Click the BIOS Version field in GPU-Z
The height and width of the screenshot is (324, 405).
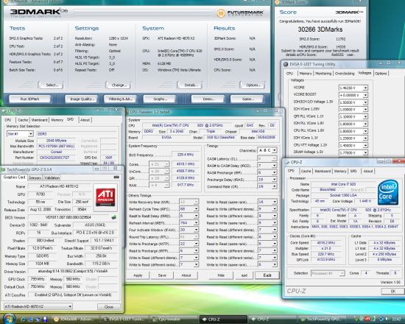[69, 217]
